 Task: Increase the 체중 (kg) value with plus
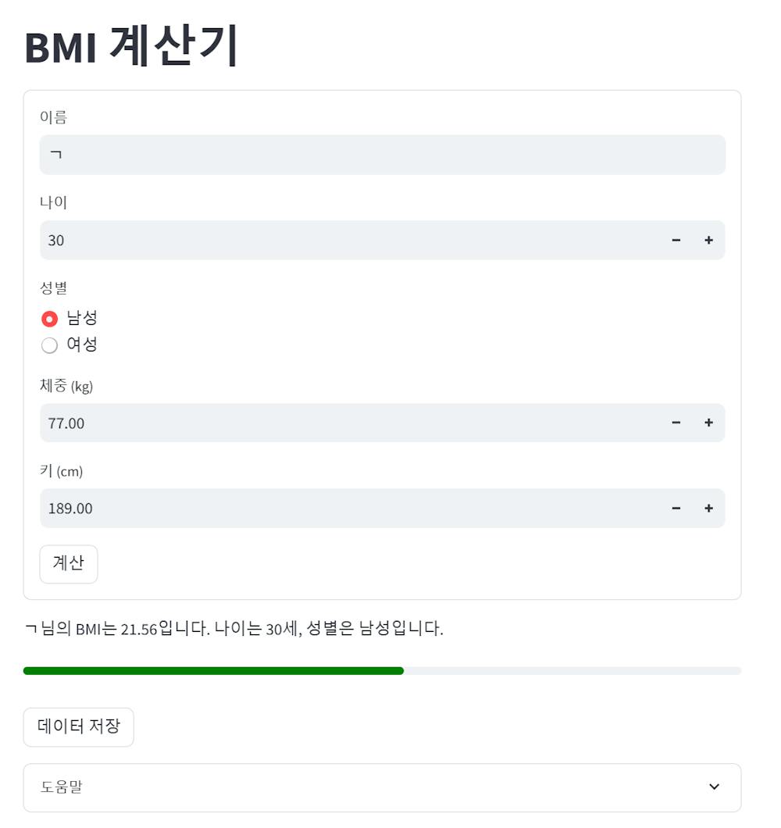click(x=708, y=423)
